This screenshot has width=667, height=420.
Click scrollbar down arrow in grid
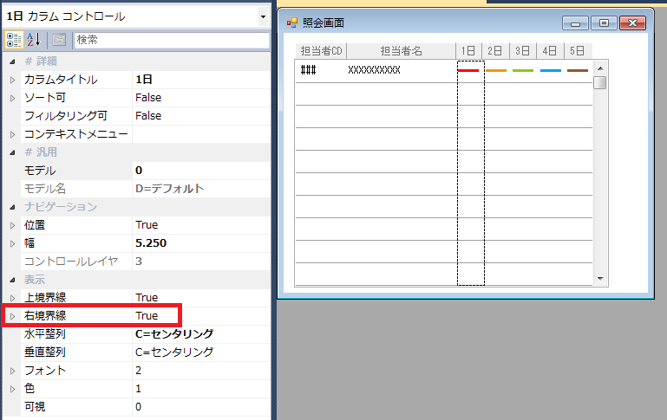pos(599,278)
